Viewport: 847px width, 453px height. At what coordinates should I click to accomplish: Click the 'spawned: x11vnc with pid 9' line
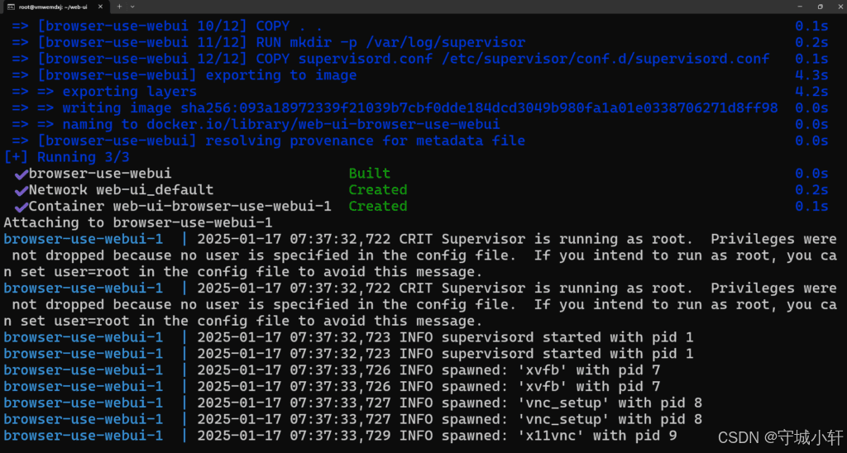tap(559, 436)
